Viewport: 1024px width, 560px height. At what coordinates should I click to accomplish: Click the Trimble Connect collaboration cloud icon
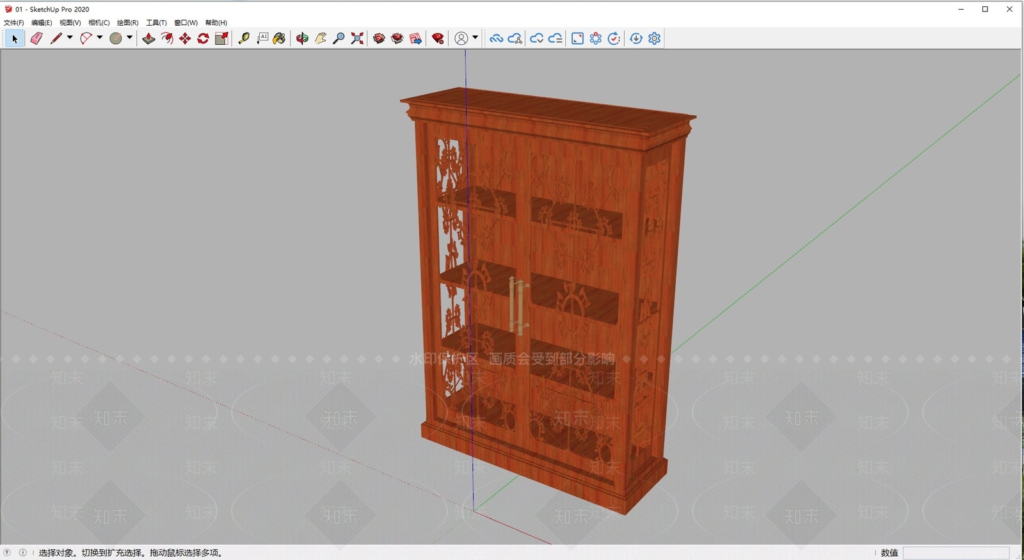tap(515, 39)
